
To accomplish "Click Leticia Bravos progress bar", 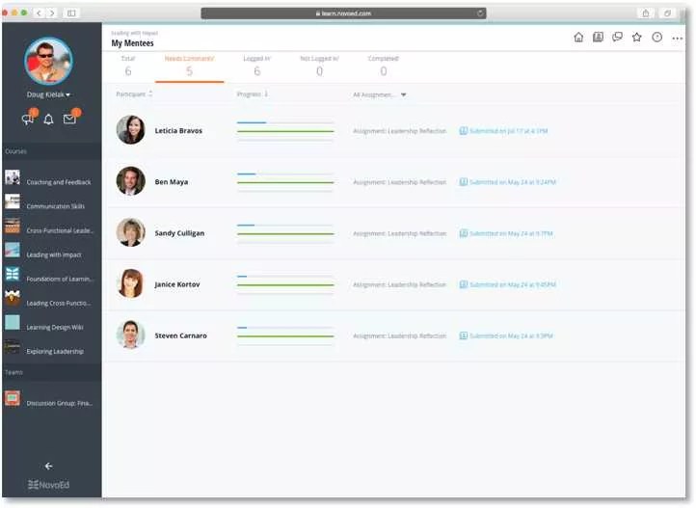I will click(285, 131).
